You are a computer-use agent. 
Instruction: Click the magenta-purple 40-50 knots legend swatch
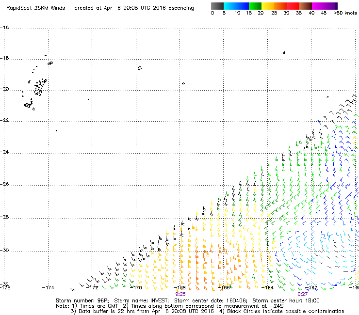325,6
